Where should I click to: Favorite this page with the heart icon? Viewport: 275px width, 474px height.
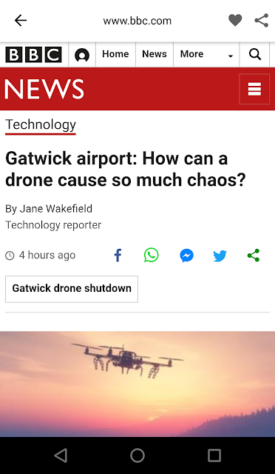[235, 21]
